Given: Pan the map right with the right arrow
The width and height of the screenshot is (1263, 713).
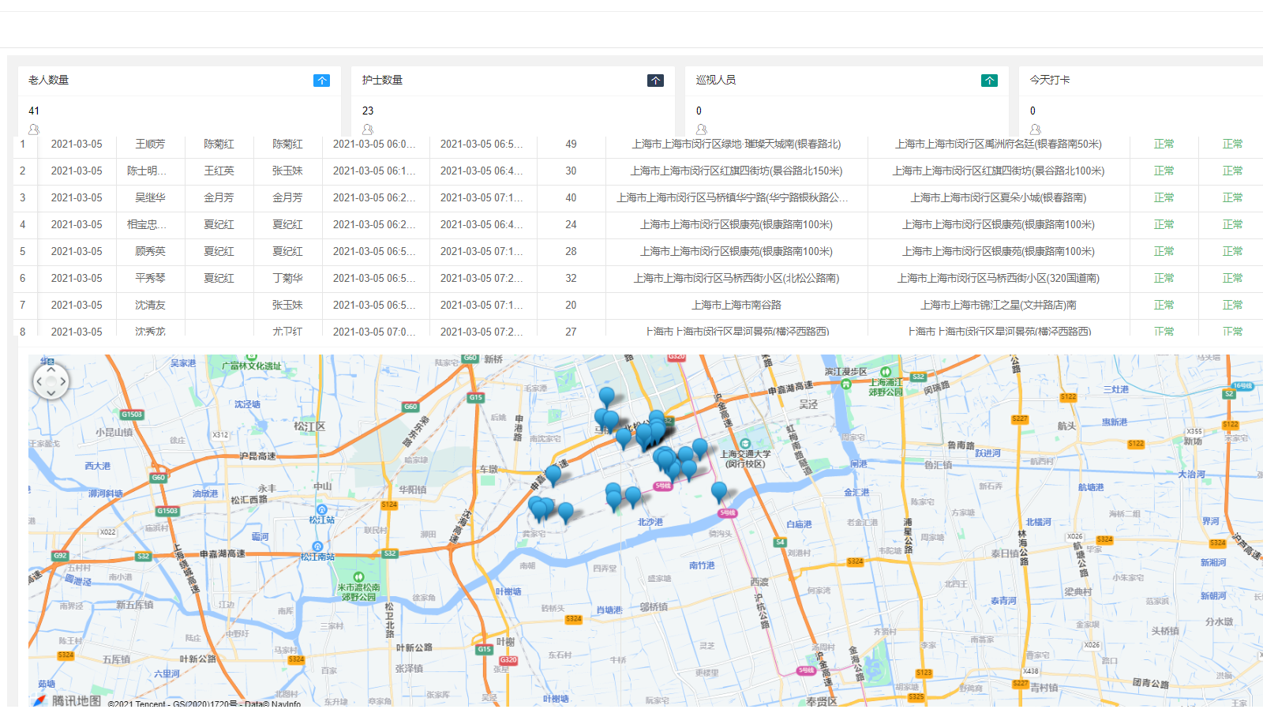Looking at the screenshot, I should pos(63,382).
